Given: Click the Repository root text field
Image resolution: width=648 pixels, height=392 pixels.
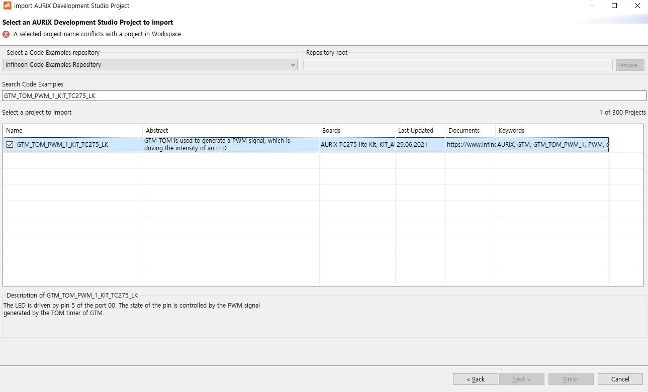Looking at the screenshot, I should pyautogui.click(x=458, y=65).
